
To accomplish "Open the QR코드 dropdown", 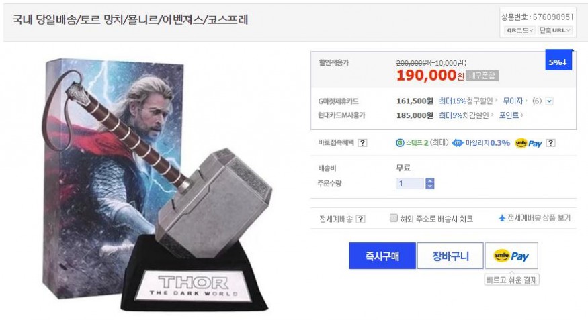I will (x=519, y=30).
